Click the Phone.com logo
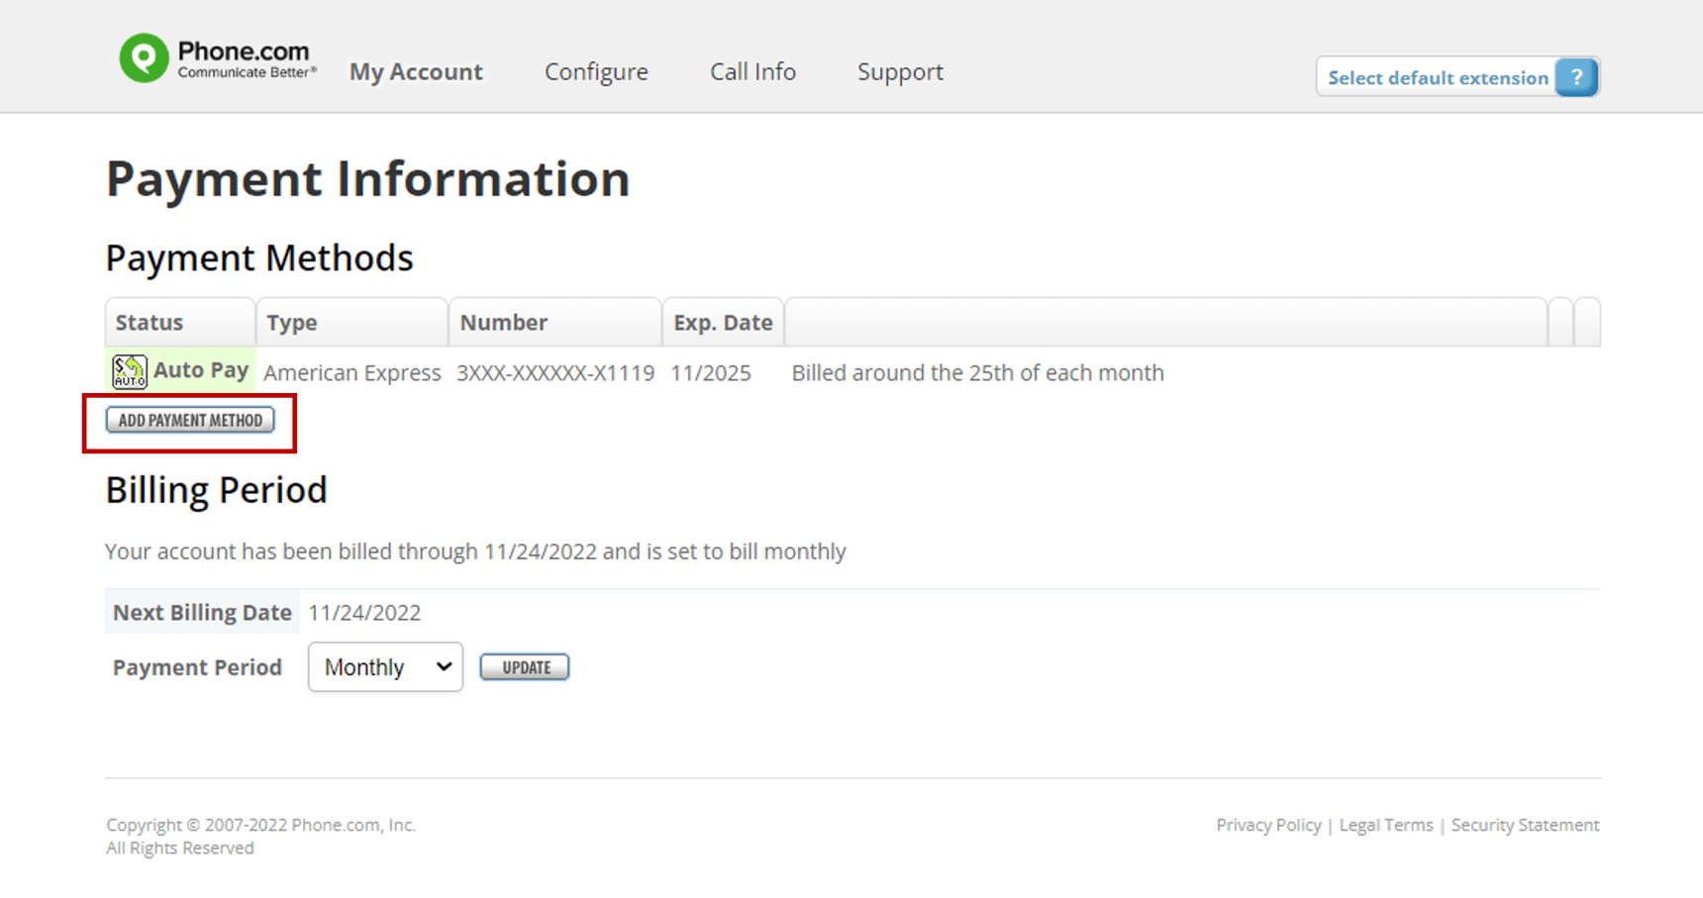 (216, 56)
